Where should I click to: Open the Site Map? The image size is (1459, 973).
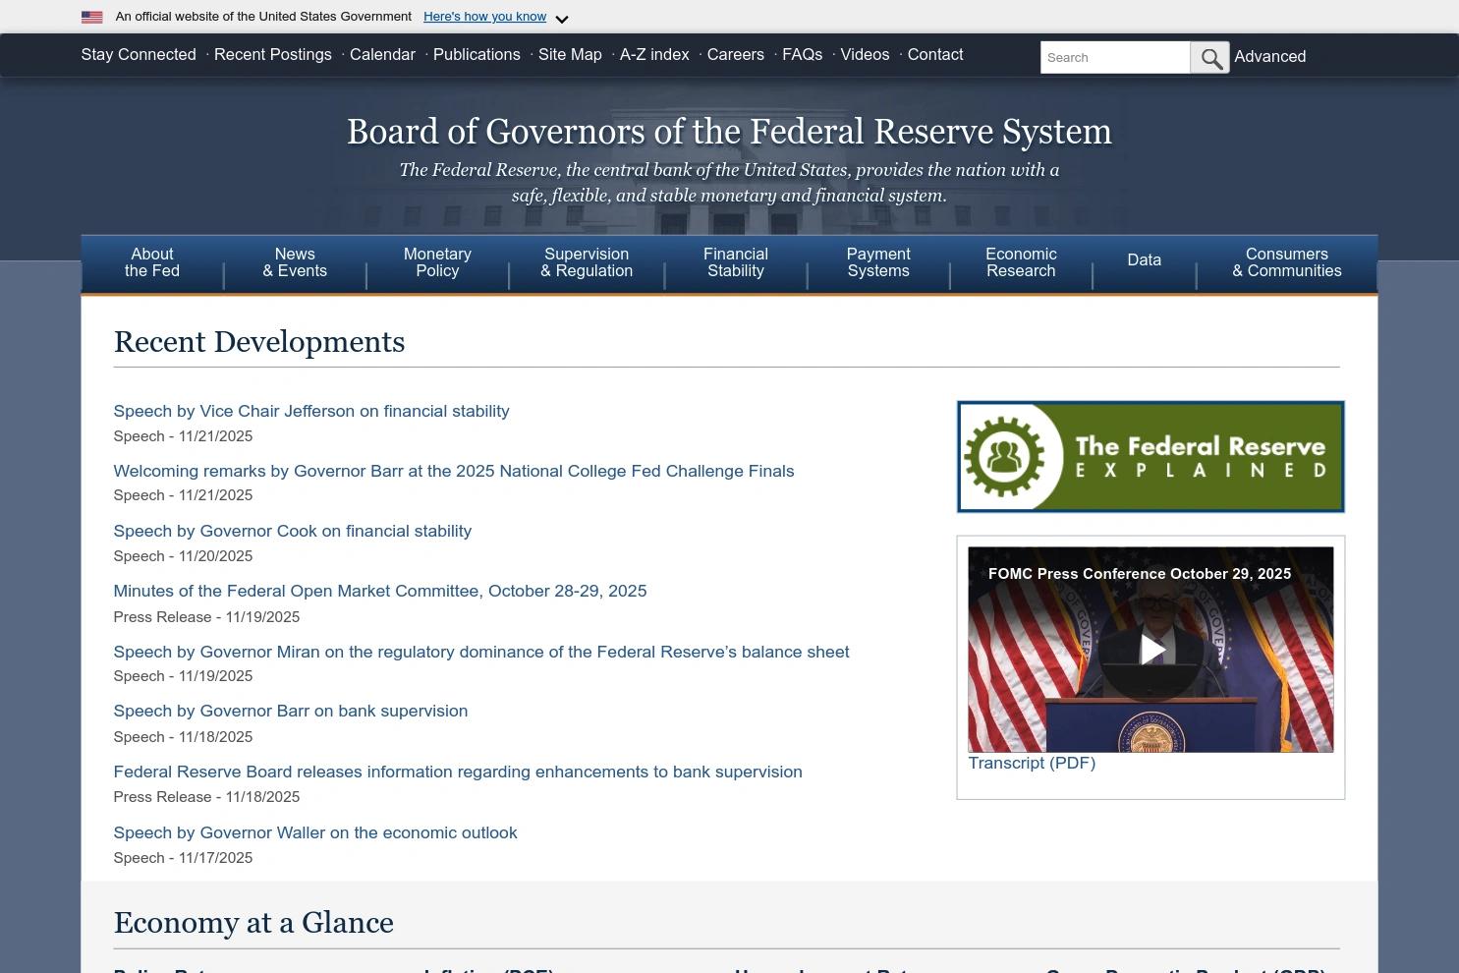click(x=570, y=55)
